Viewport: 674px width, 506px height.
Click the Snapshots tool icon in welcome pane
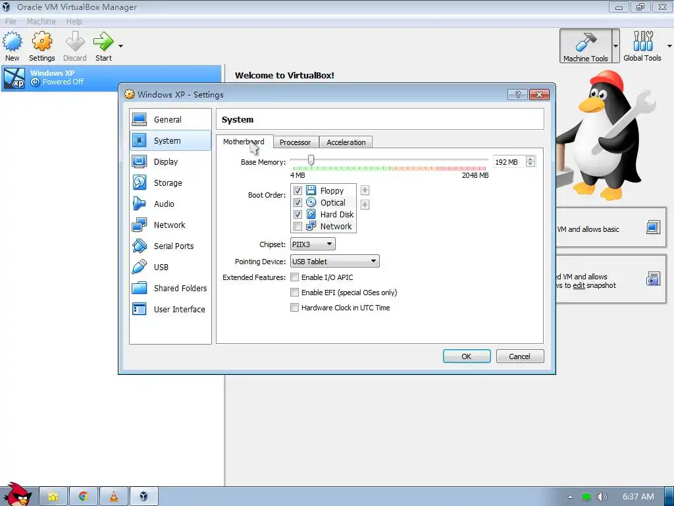[653, 279]
